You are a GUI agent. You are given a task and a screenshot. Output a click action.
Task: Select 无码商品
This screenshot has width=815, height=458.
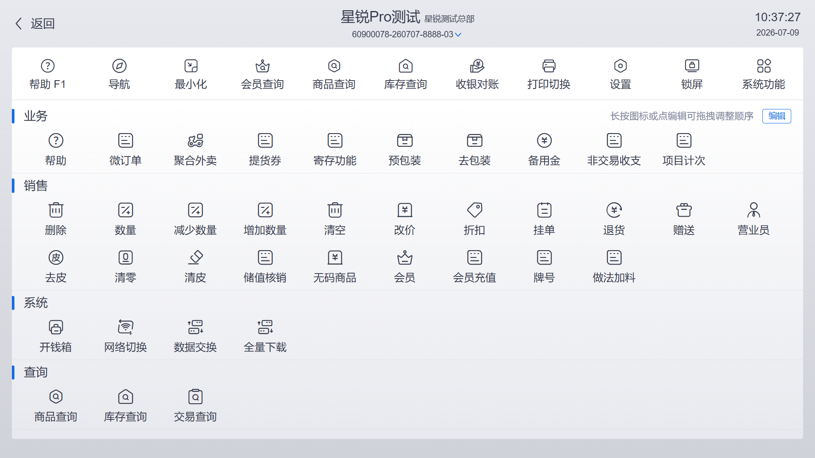pyautogui.click(x=335, y=267)
